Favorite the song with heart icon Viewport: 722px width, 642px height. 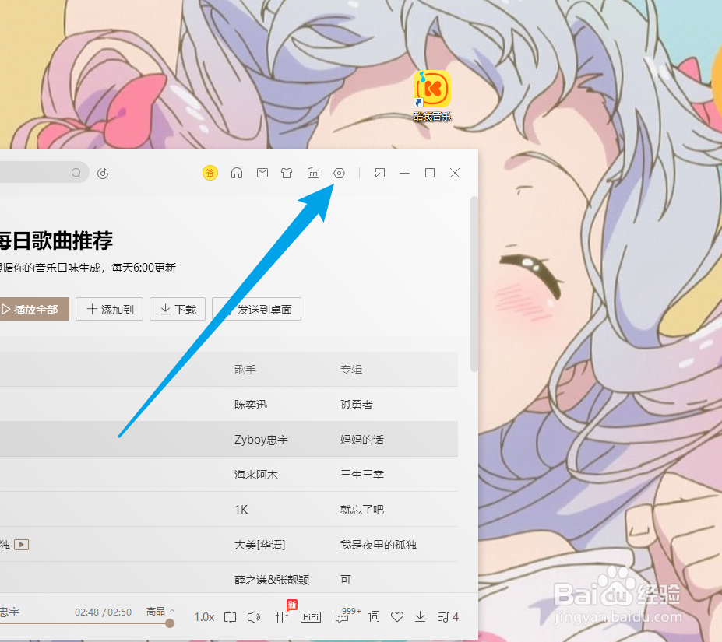(x=397, y=616)
